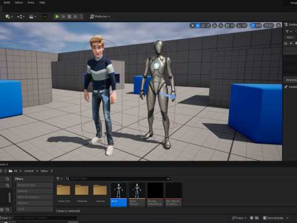Image resolution: width=297 pixels, height=223 pixels.
Task: Enable the Skeleton filter
Action: tap(34, 203)
